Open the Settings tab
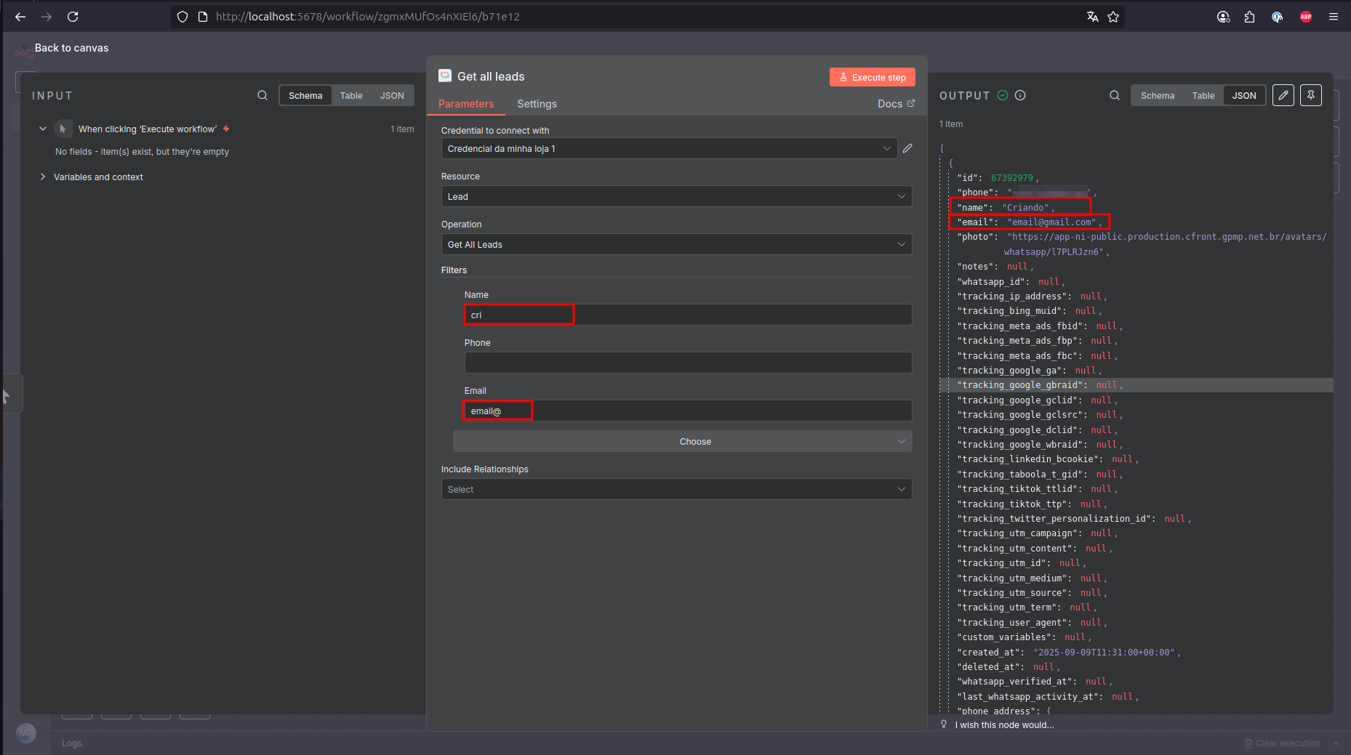 [537, 104]
